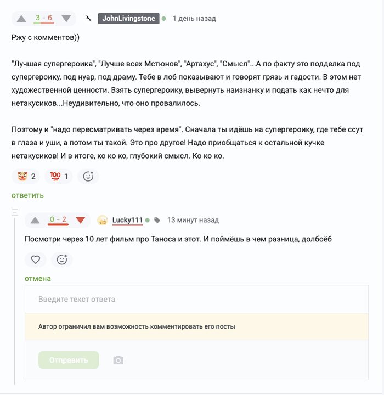Click the clown emoji reaction
This screenshot has width=384, height=395.
pyautogui.click(x=25, y=176)
